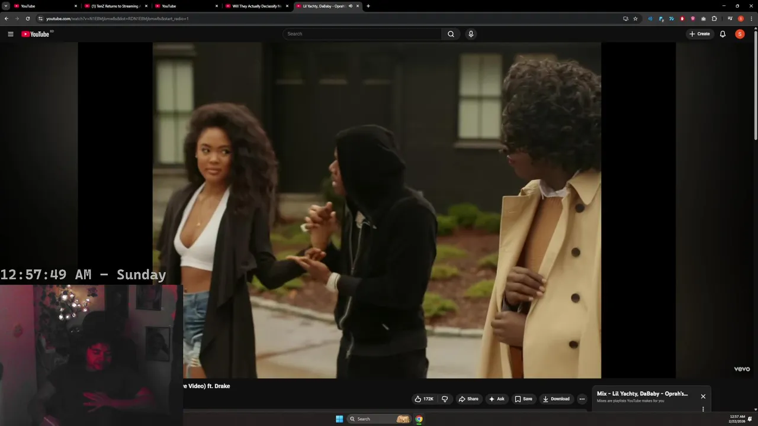Save video to a playlist
The width and height of the screenshot is (758, 426).
click(523, 399)
